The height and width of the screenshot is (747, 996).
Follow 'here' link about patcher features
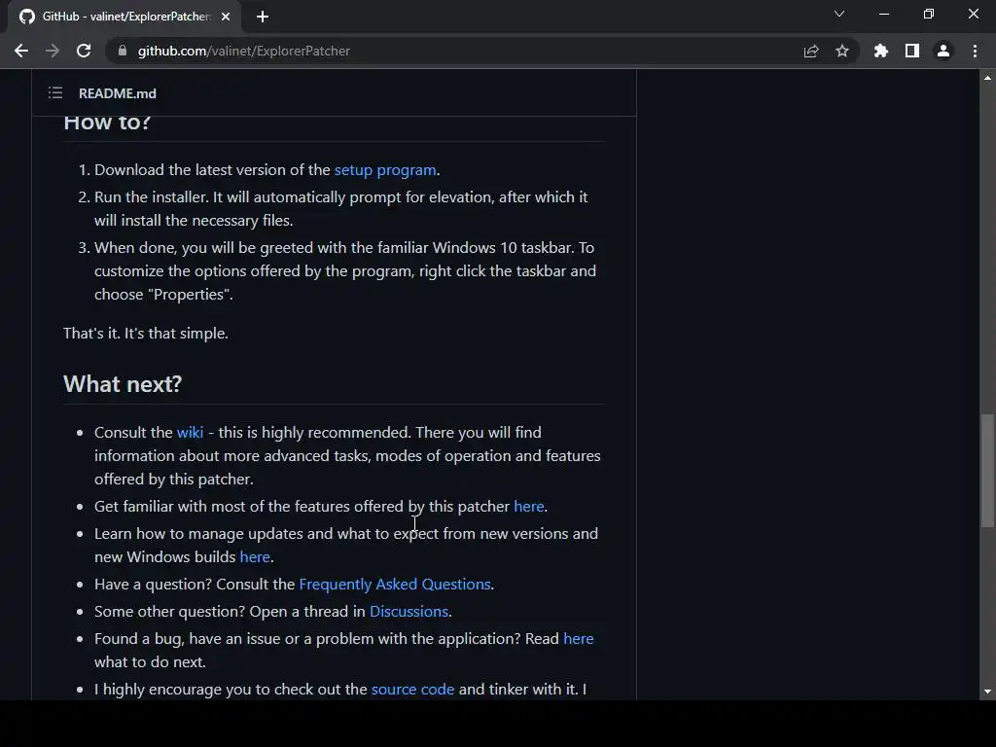(x=528, y=506)
